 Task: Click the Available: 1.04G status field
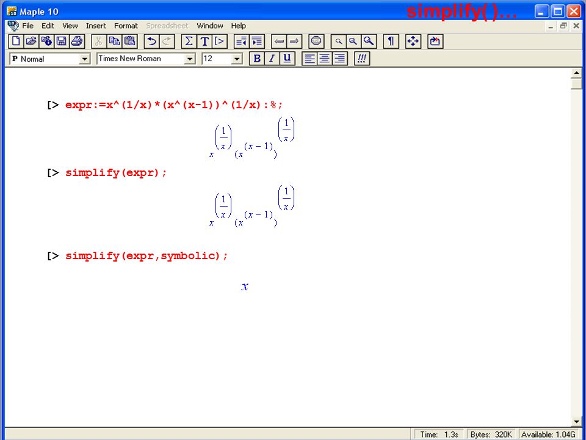pos(548,435)
